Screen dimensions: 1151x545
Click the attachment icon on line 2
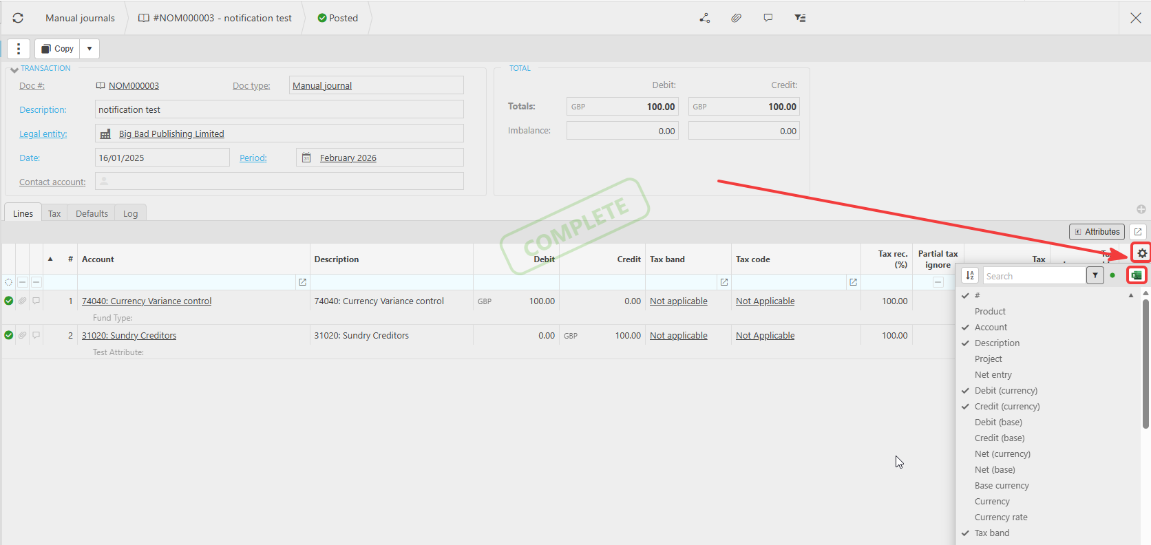tap(23, 335)
